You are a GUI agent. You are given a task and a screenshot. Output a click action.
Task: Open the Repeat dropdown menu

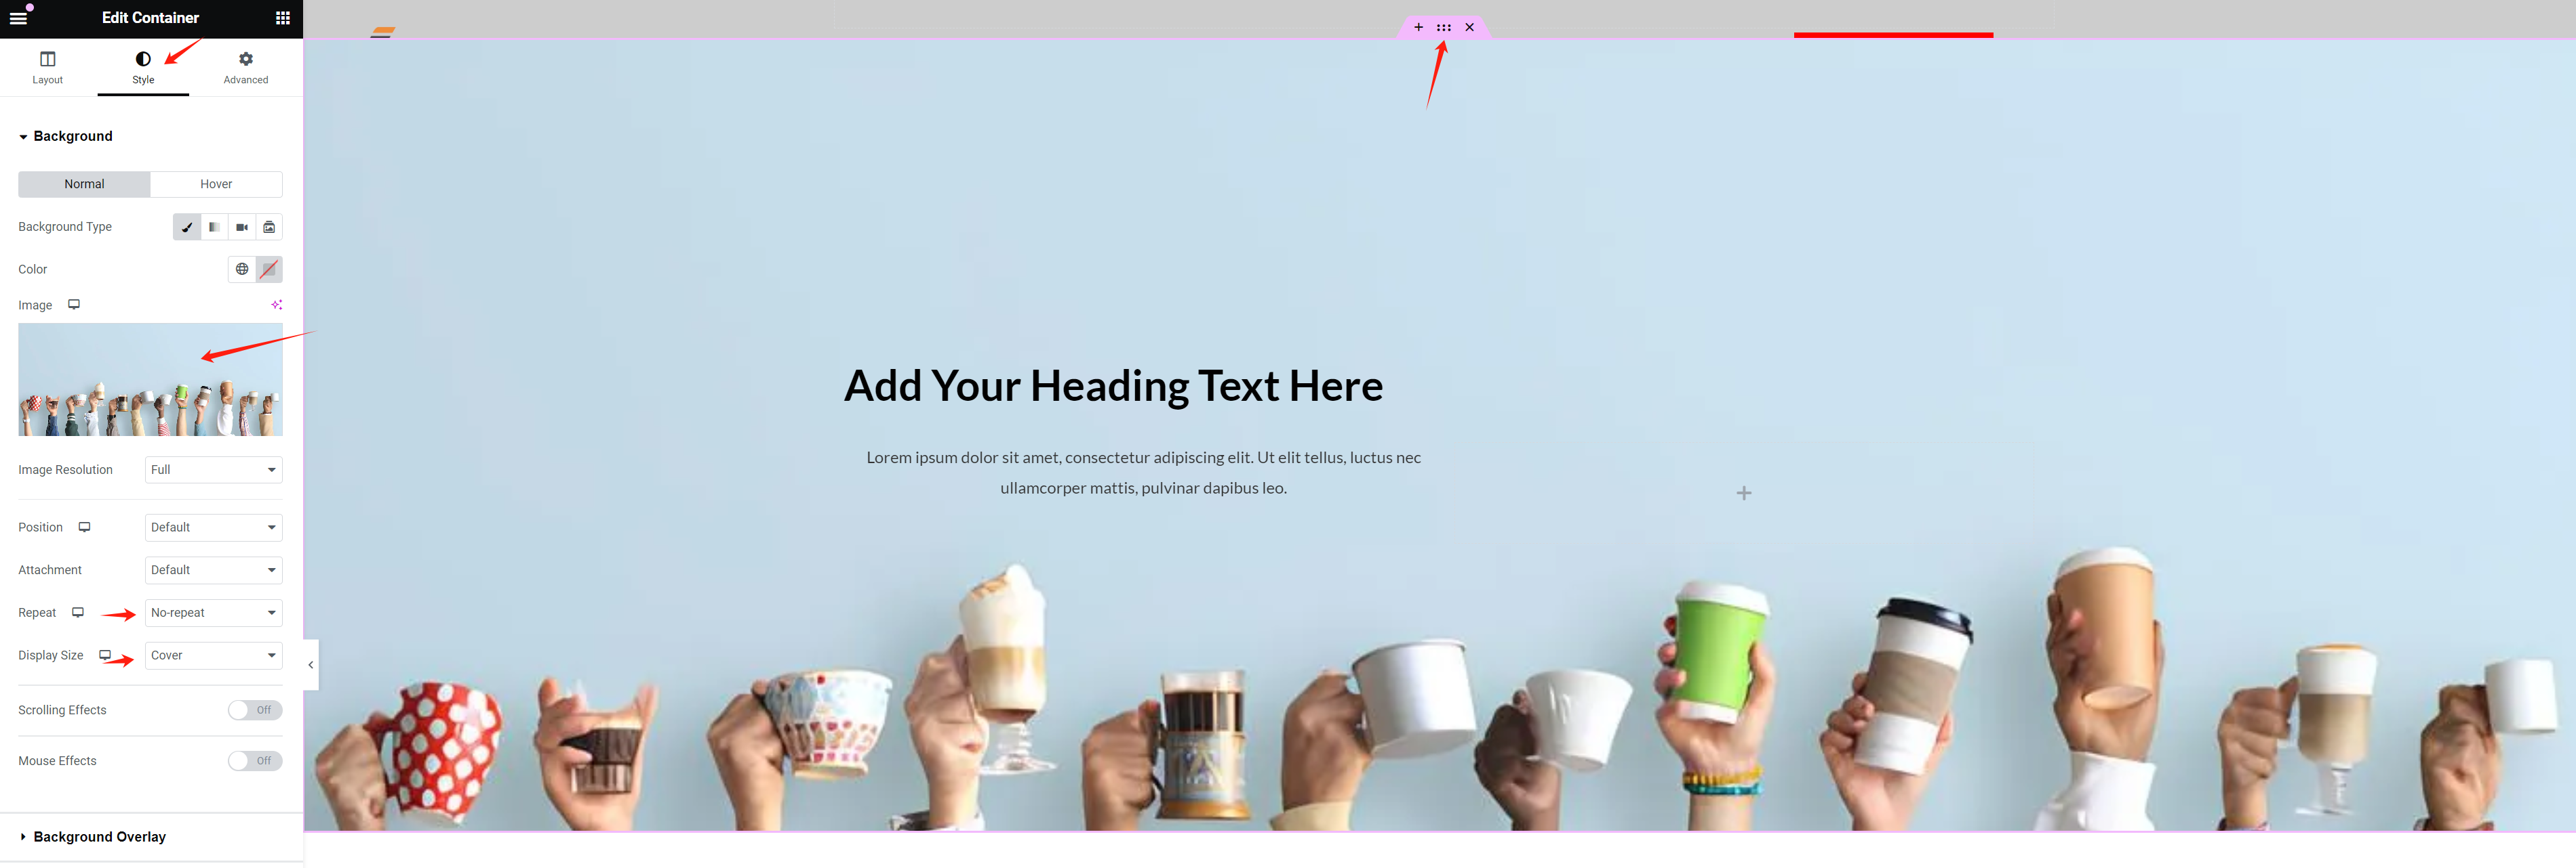pos(215,612)
